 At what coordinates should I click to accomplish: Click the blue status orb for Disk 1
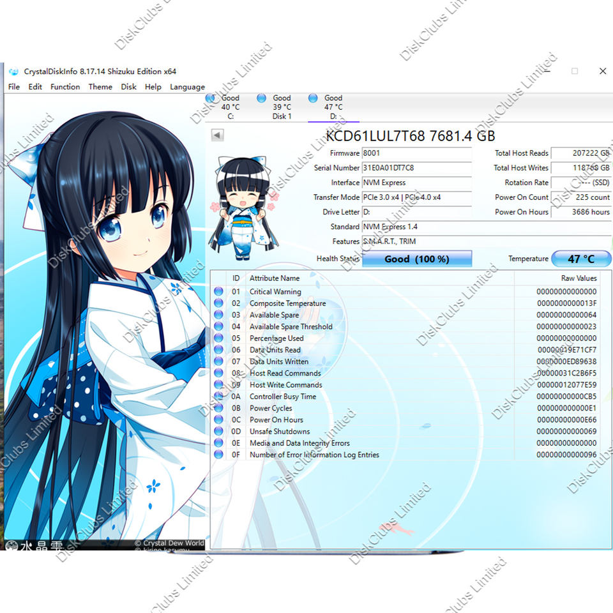(x=261, y=98)
